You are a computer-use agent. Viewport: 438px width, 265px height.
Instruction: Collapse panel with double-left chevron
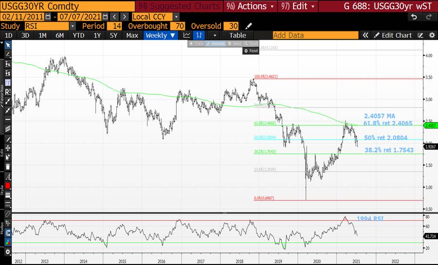pos(365,35)
